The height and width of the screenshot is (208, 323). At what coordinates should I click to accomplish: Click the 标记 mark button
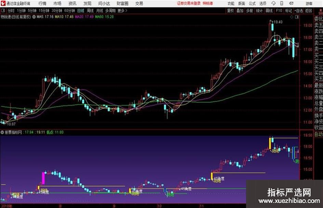[288, 11]
